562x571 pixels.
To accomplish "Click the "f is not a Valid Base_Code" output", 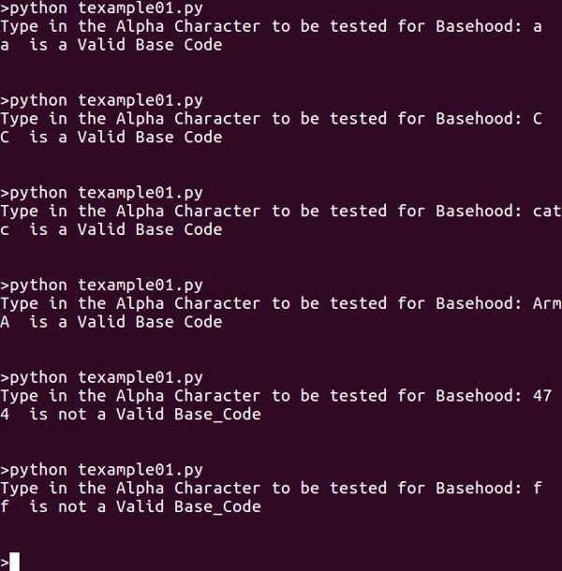I will coord(130,506).
